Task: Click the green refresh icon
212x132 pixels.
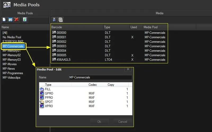Action: [x=25, y=20]
